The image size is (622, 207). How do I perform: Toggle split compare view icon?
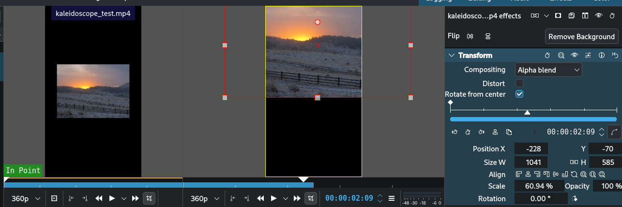585,16
